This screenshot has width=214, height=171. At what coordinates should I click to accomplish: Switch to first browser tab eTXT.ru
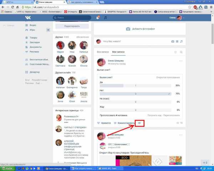18,2
